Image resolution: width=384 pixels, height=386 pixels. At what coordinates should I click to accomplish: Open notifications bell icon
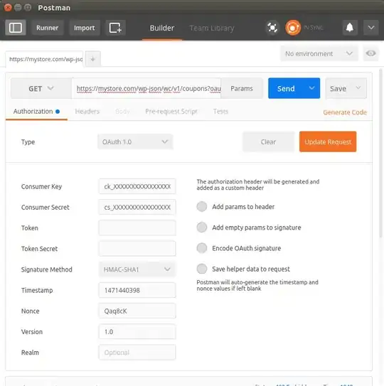(350, 28)
